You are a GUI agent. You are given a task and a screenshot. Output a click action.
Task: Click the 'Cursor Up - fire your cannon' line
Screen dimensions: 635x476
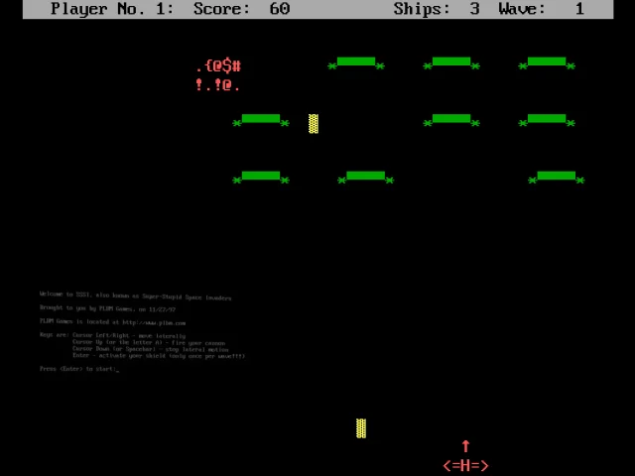coord(149,342)
